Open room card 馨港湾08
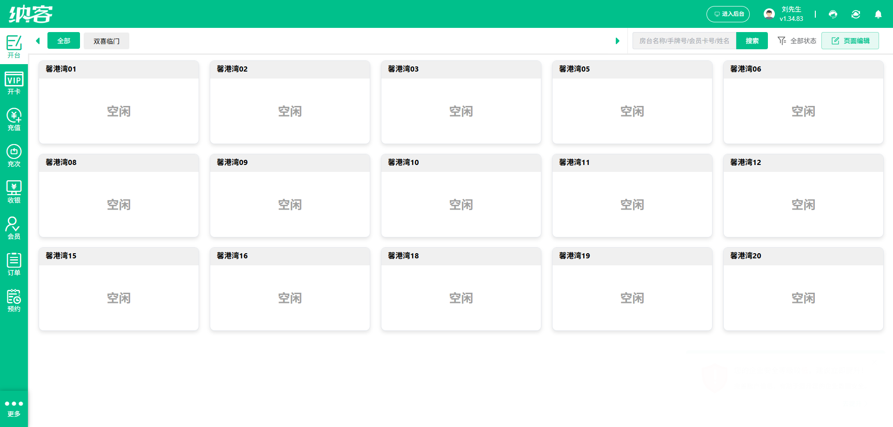The height and width of the screenshot is (427, 893). point(119,196)
